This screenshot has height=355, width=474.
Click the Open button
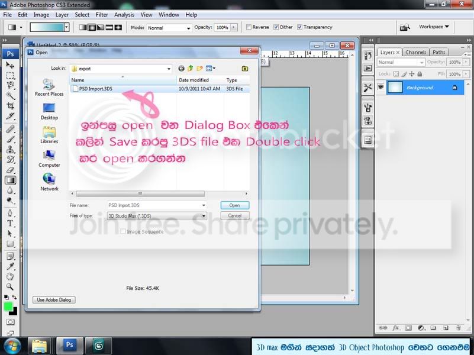coord(234,205)
